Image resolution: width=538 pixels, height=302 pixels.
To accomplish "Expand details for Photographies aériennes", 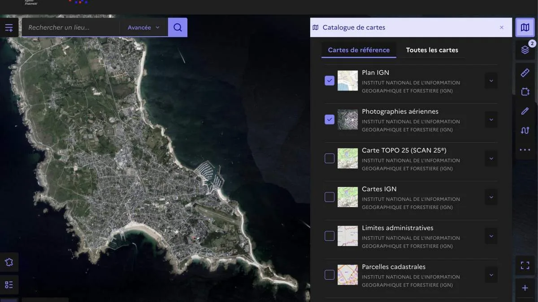I will pos(491,119).
